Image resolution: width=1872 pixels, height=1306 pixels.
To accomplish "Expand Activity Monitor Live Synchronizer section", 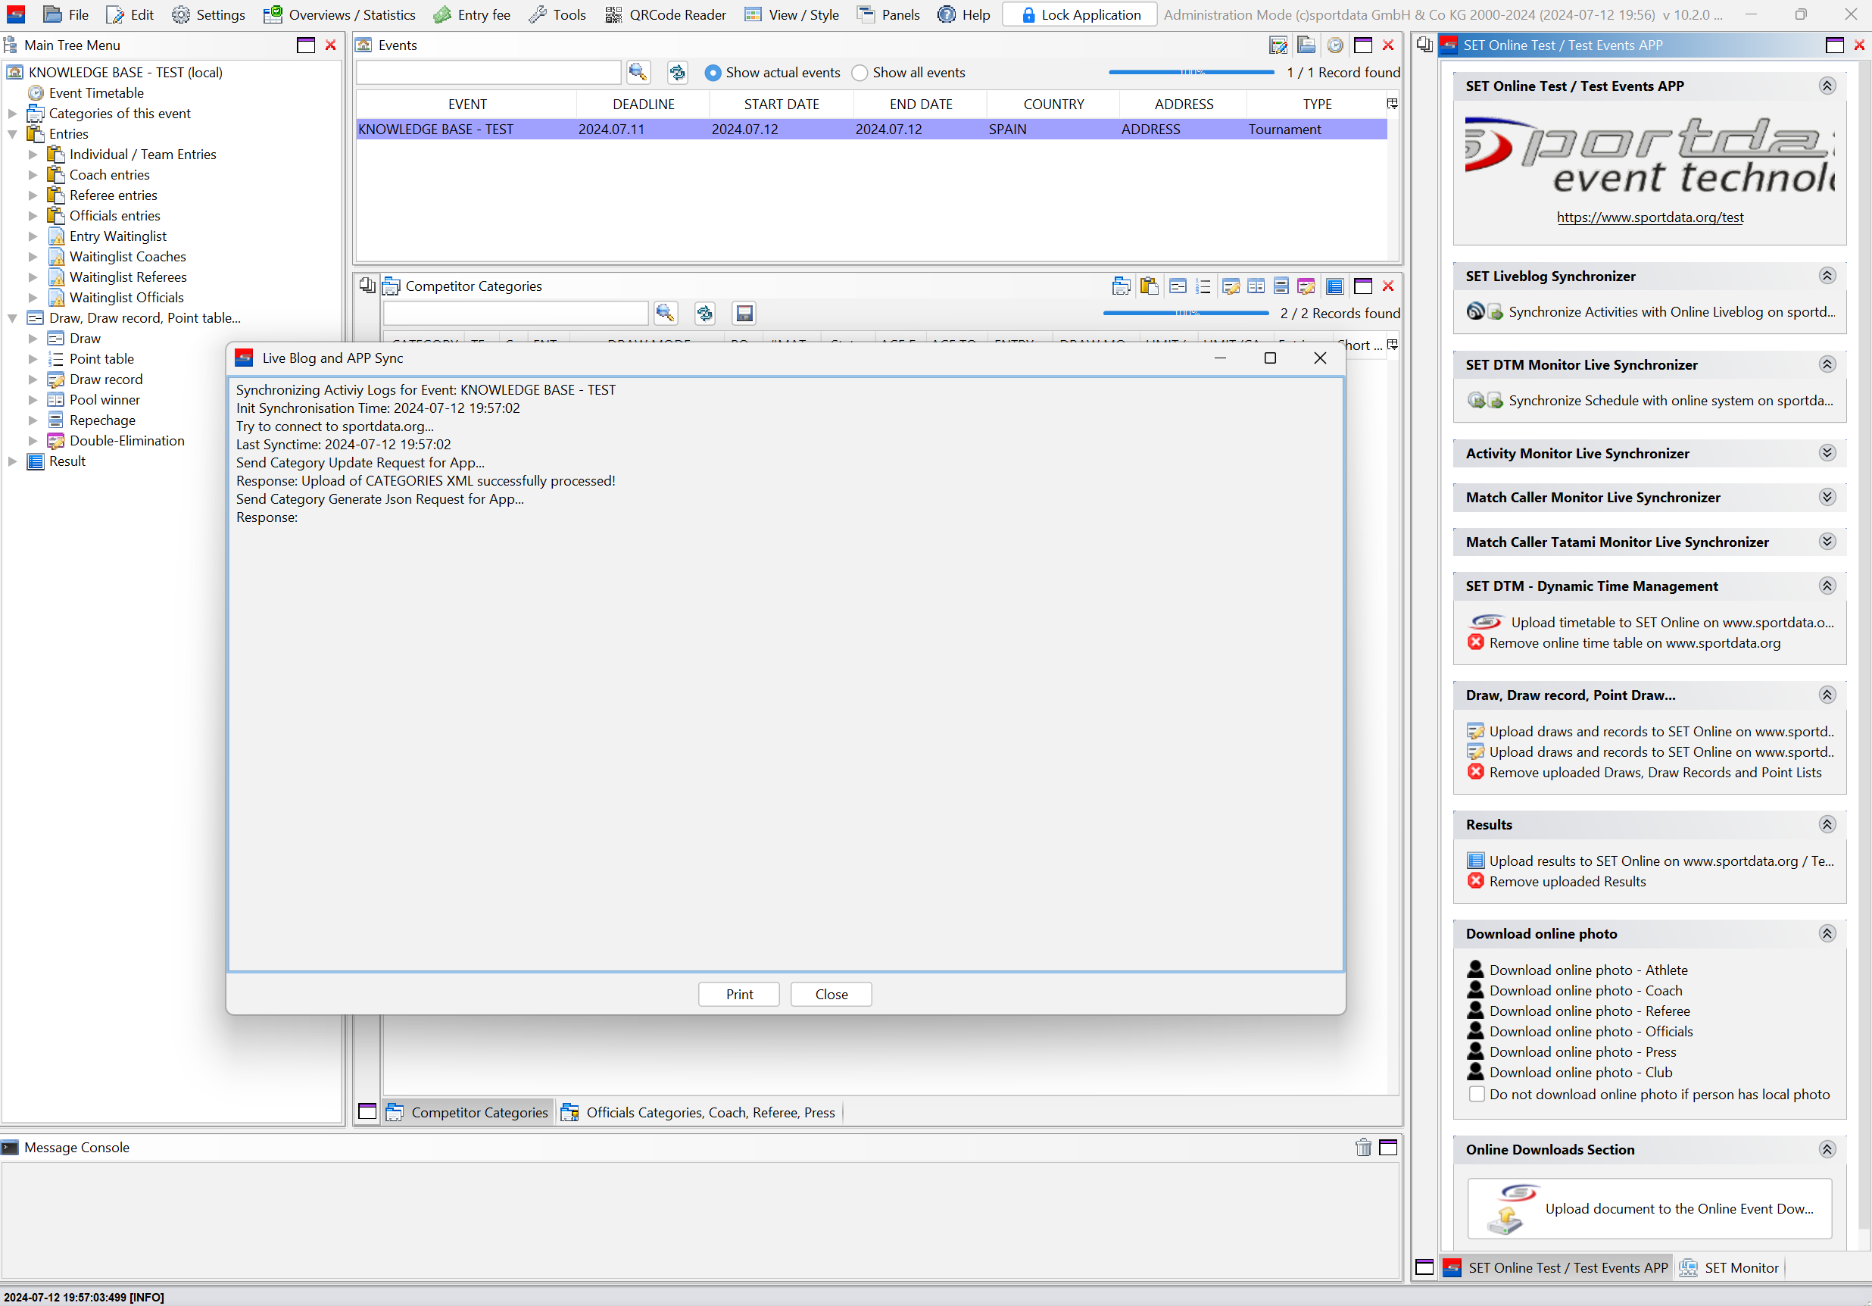I will (1827, 453).
